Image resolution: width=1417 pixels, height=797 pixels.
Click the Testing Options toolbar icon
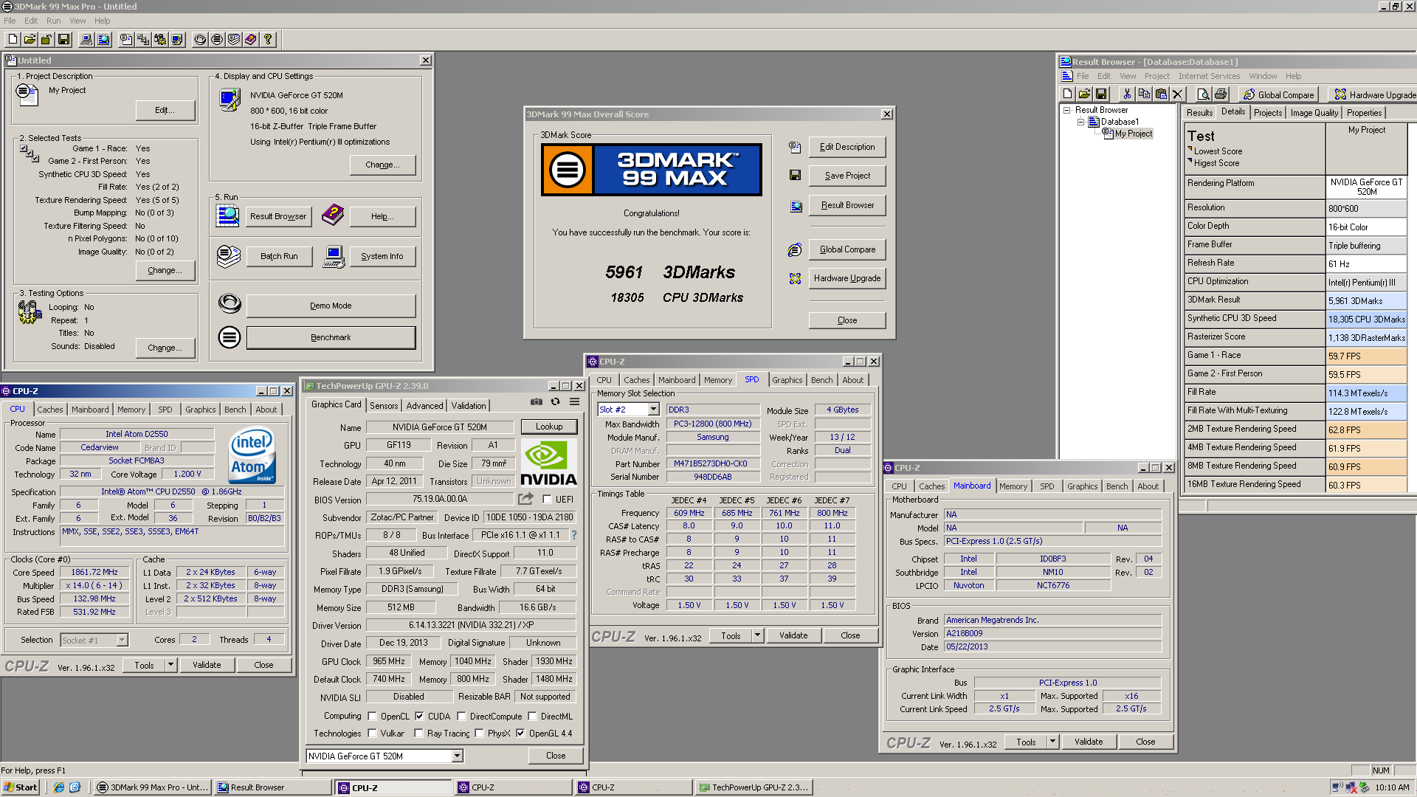pyautogui.click(x=159, y=40)
